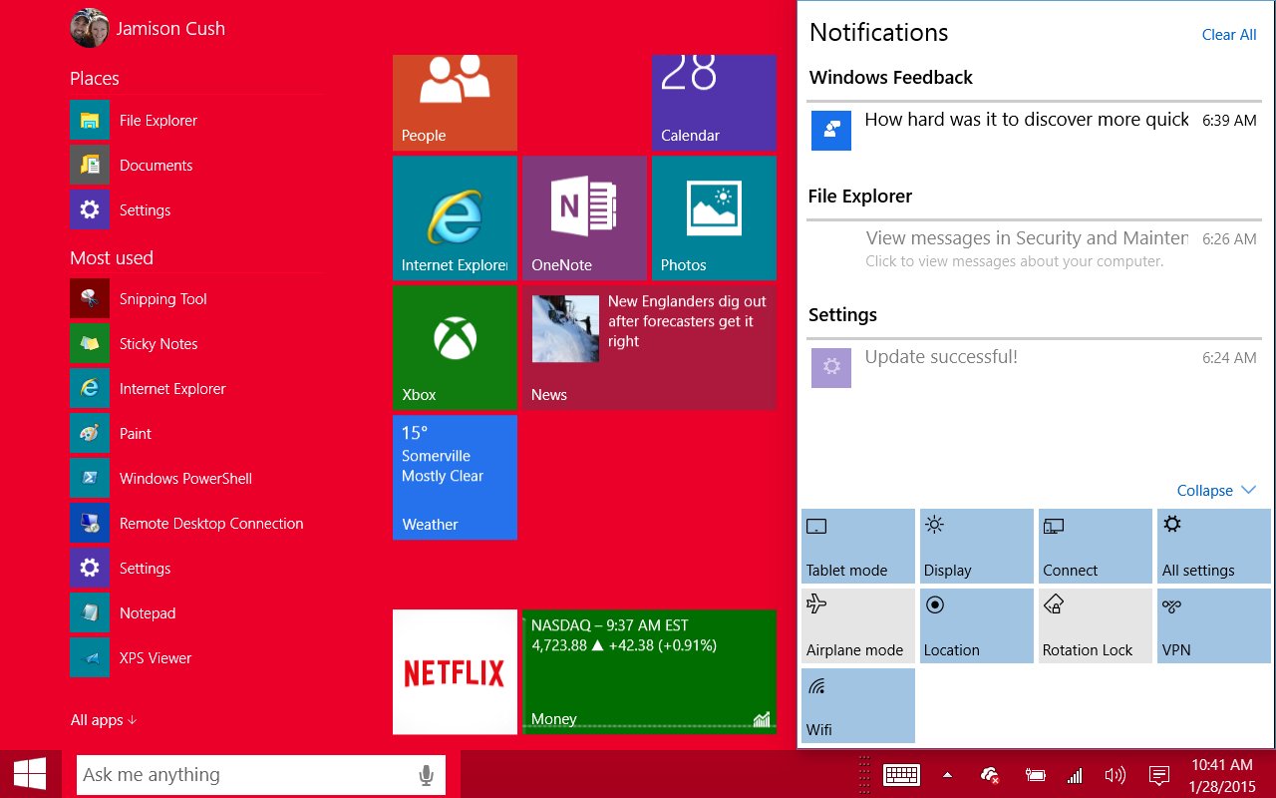Click the Action Center notification icon
1276x798 pixels.
(1159, 775)
